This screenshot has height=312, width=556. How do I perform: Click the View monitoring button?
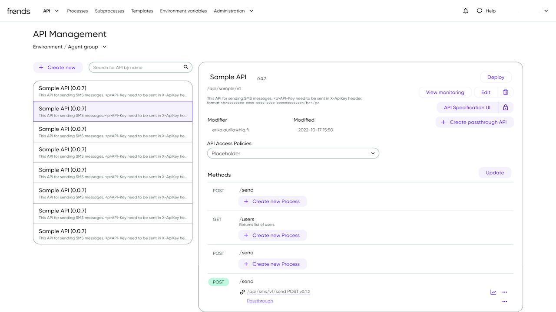pos(445,92)
